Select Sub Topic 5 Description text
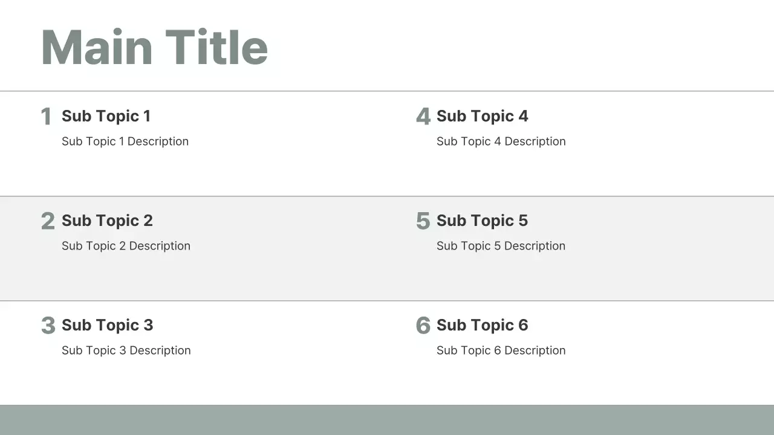The width and height of the screenshot is (774, 435). 501,246
